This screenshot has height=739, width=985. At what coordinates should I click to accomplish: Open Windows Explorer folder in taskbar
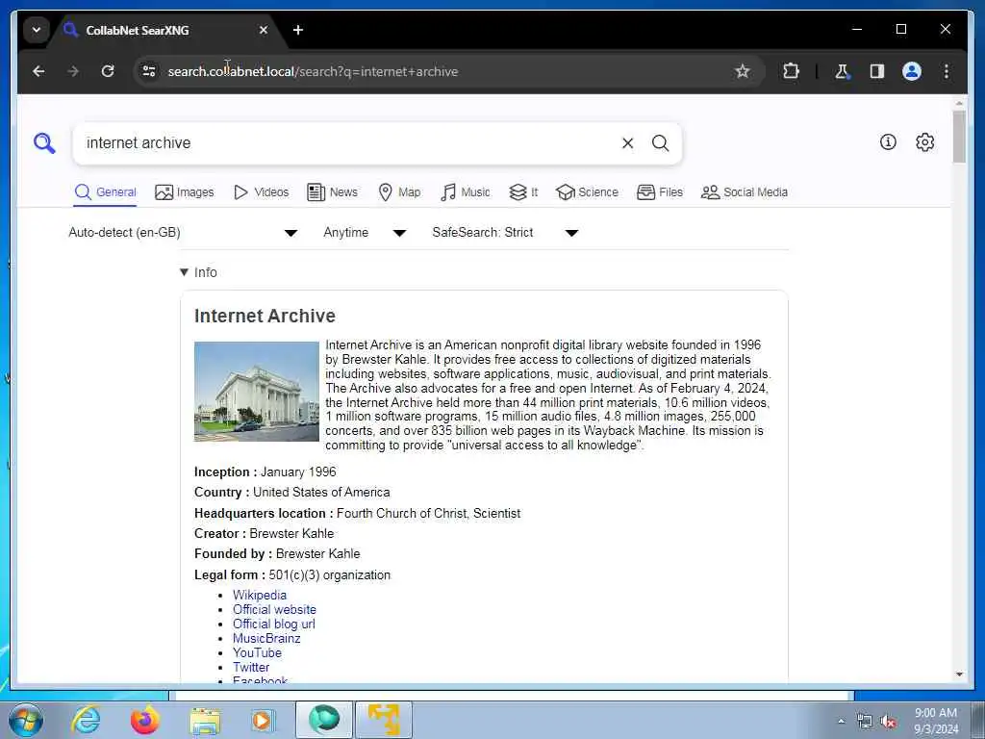pos(205,720)
